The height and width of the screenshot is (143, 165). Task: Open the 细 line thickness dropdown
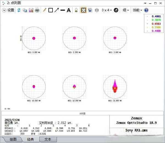126,10
